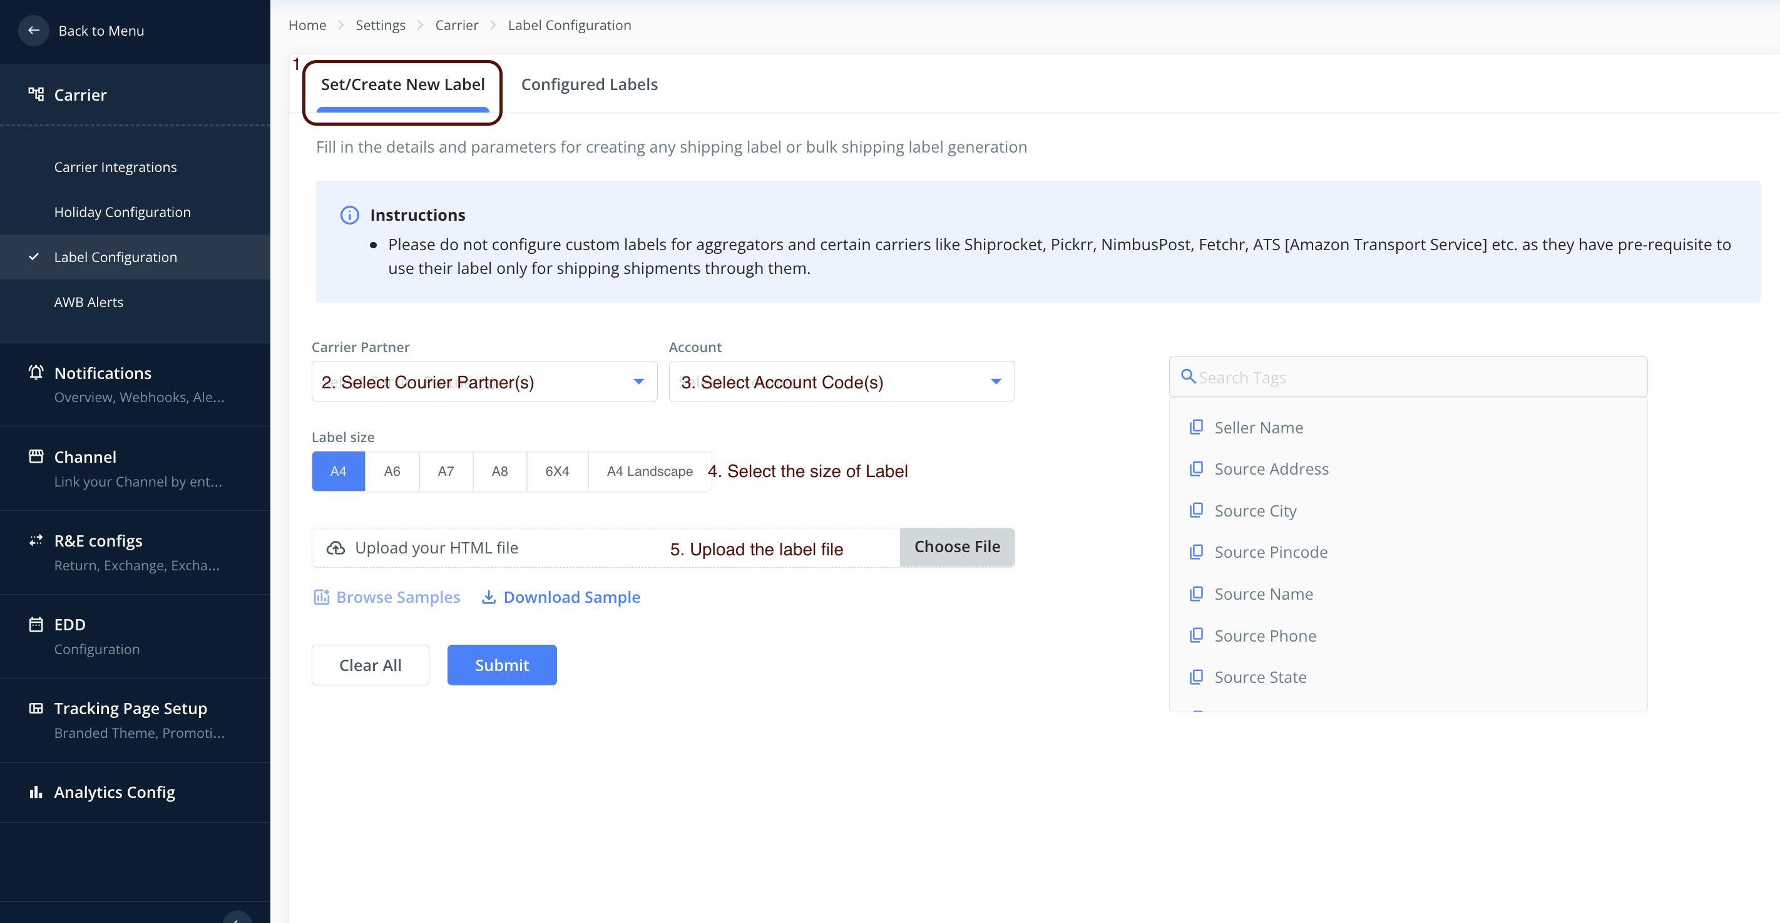1780x923 pixels.
Task: Focus the Search Tags input field
Action: pyautogui.click(x=1416, y=378)
